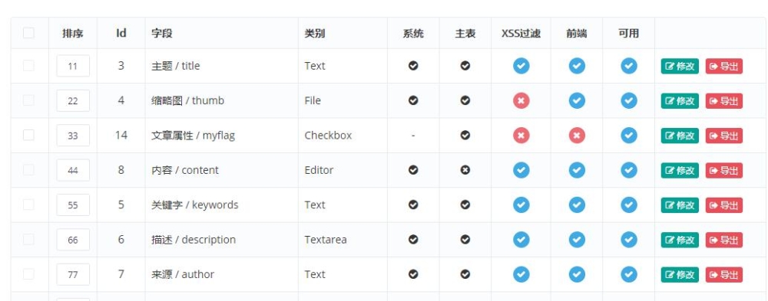This screenshot has width=768, height=301.
Task: Click 导出 button for keywords field
Action: coord(724,205)
